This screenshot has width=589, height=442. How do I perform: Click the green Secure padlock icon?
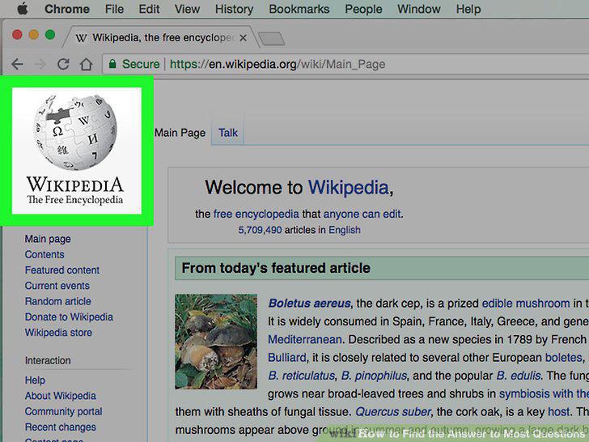pos(112,64)
